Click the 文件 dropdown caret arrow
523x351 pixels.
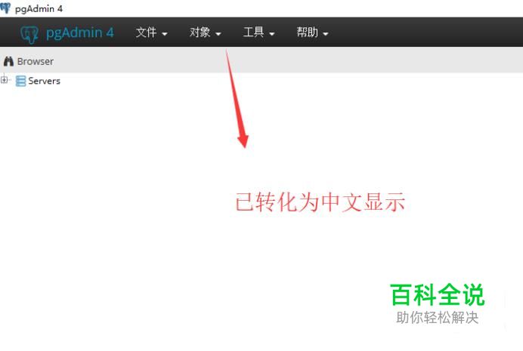click(165, 34)
